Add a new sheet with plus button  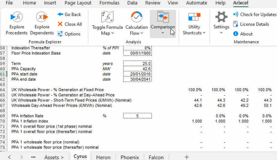point(187,157)
